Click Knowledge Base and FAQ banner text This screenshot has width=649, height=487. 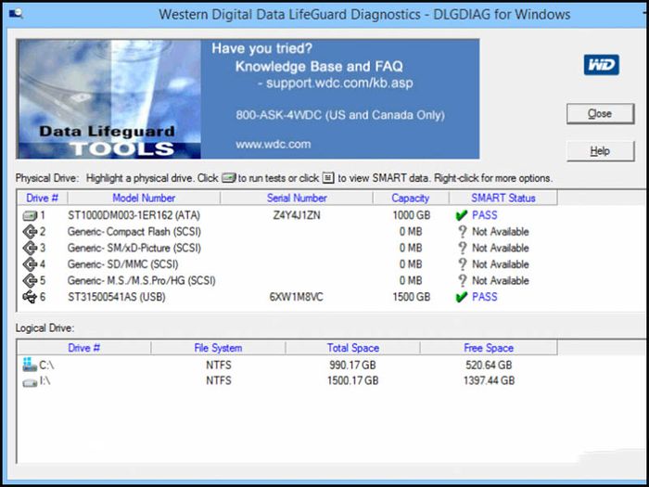coord(319,66)
